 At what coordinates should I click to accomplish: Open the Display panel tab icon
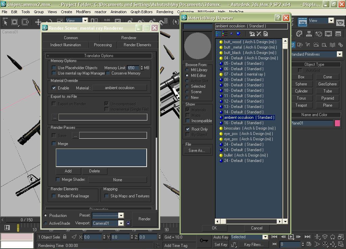(328, 34)
